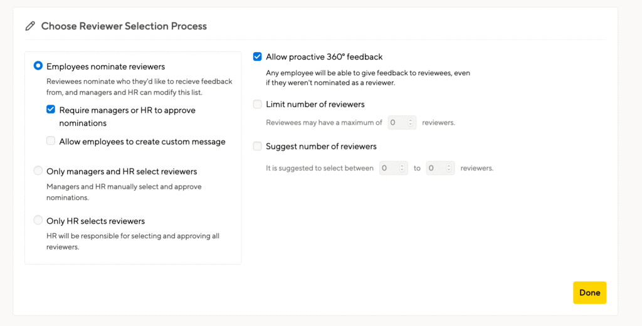Click stepper arrows on suggested upper limit field
This screenshot has width=642, height=326.
[x=449, y=168]
